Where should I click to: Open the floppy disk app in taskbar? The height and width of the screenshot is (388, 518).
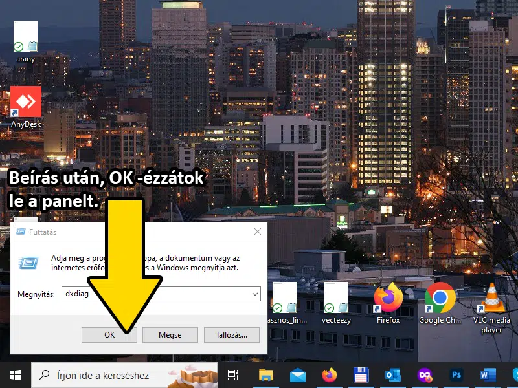pyautogui.click(x=361, y=375)
